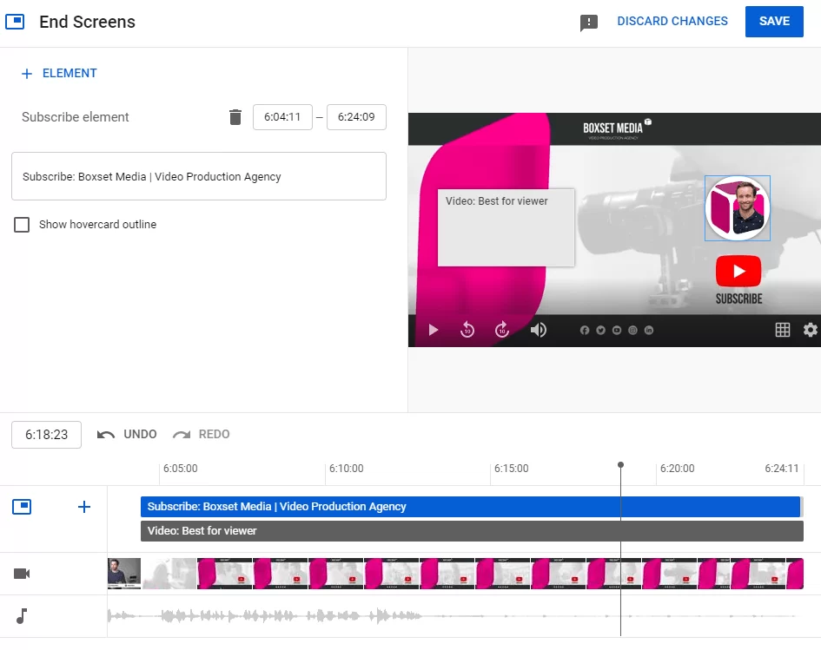Click the player settings gear icon

(810, 330)
